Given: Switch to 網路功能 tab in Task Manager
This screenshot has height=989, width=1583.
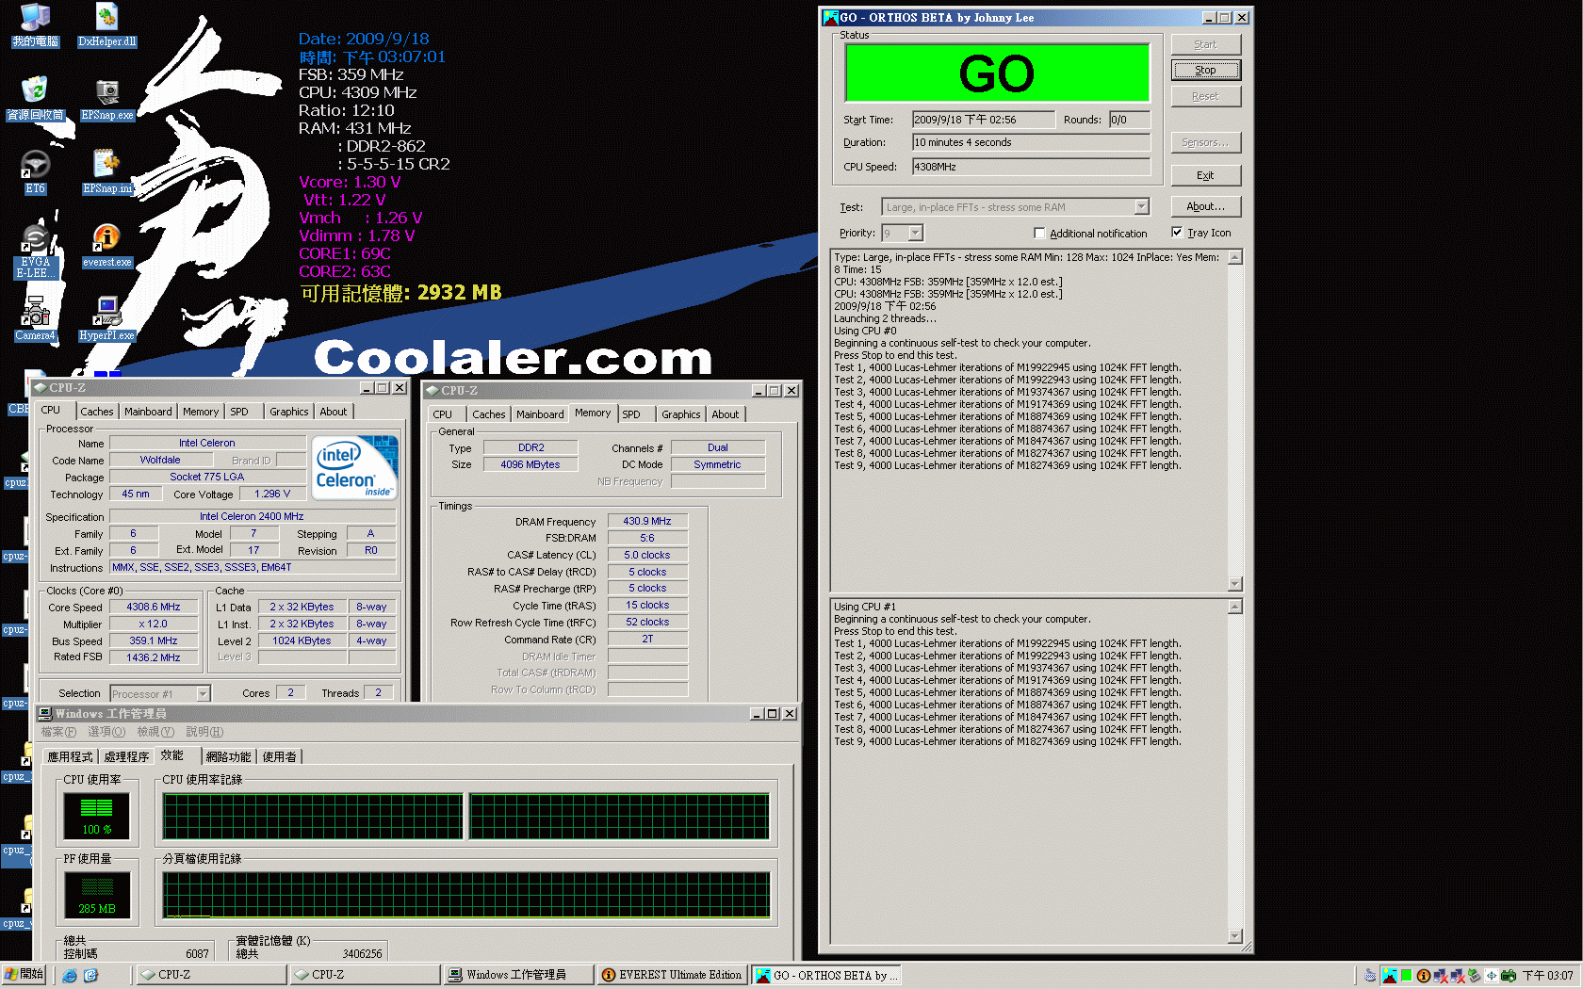Looking at the screenshot, I should (x=228, y=757).
